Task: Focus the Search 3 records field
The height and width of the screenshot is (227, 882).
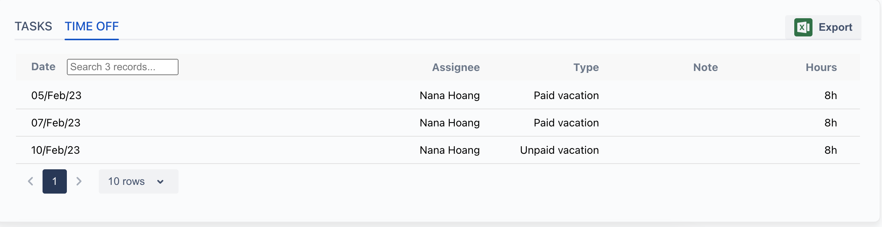Action: point(122,67)
